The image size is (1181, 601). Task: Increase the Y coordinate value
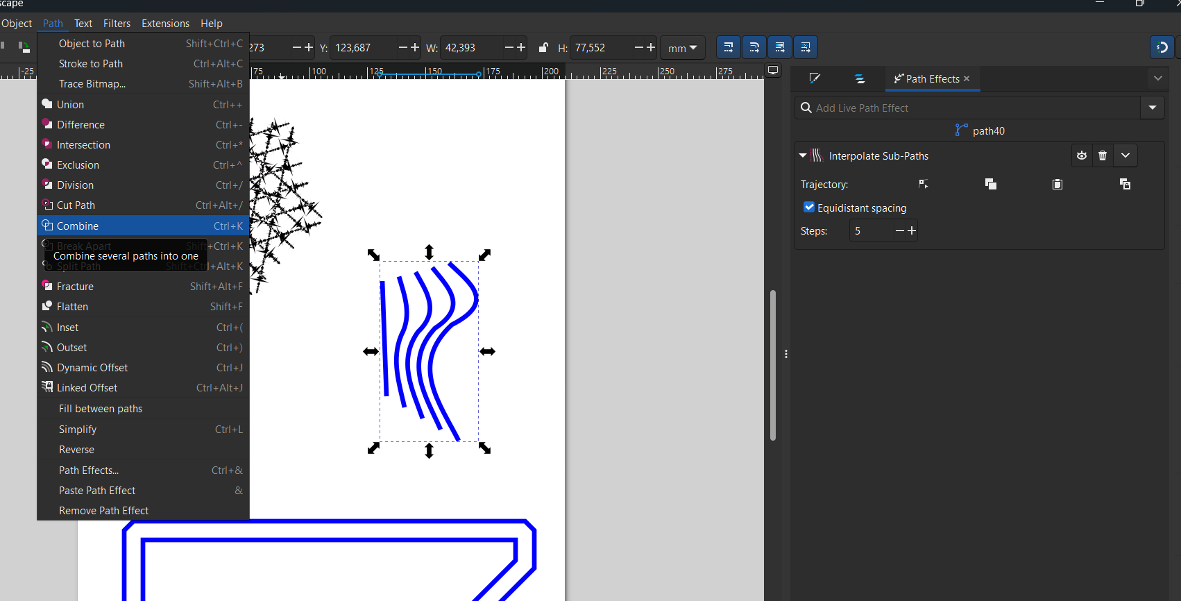(x=415, y=47)
